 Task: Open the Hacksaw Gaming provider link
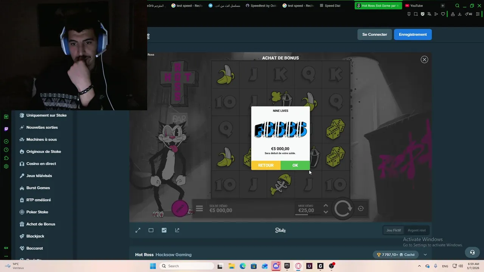point(174,255)
